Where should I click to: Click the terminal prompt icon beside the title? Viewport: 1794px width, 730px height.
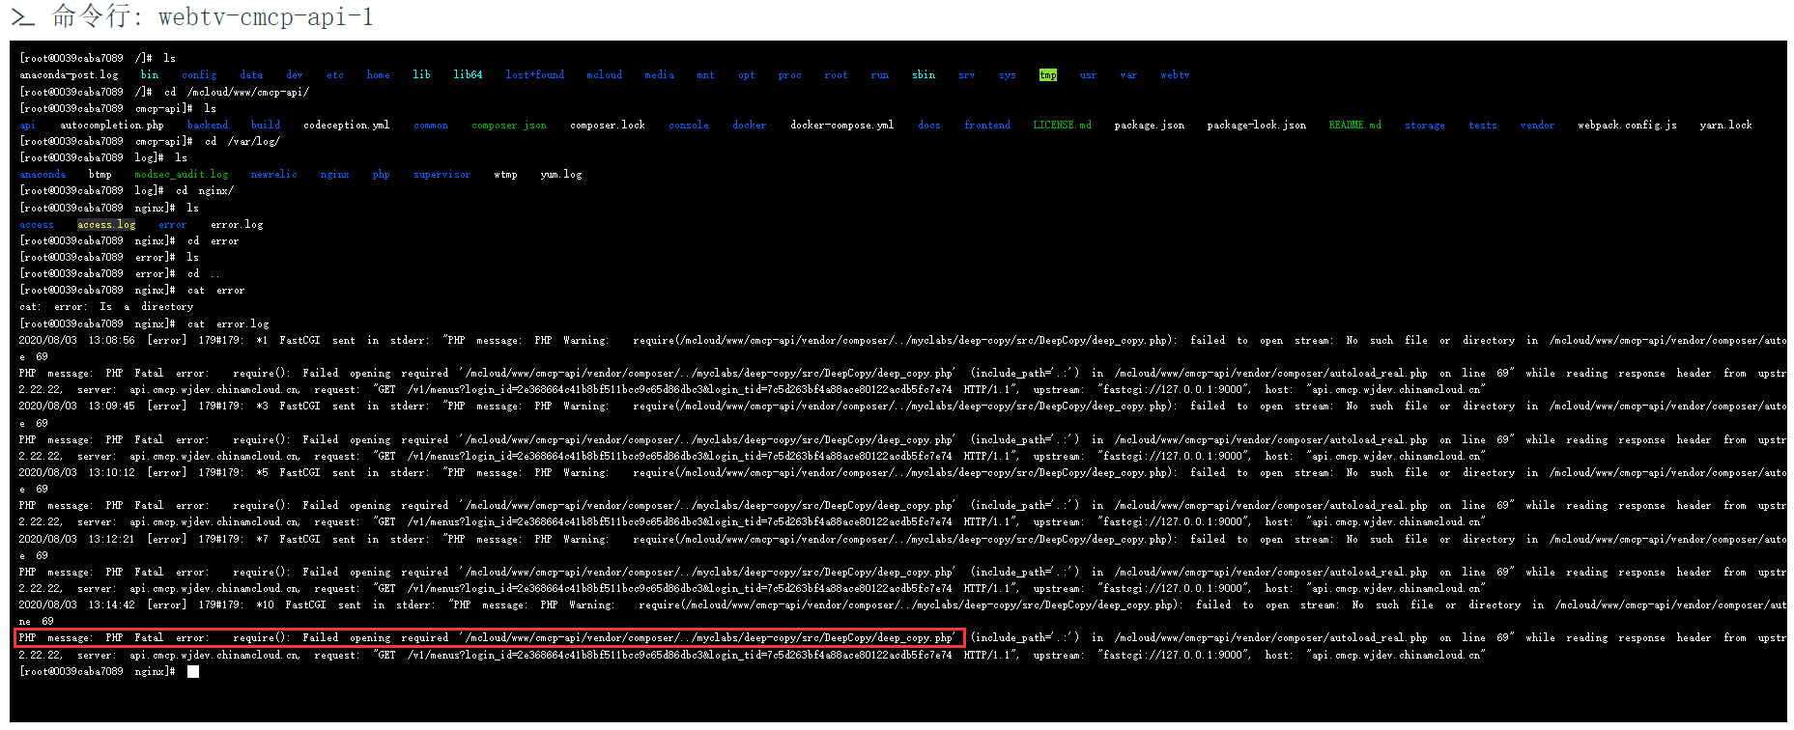[22, 17]
